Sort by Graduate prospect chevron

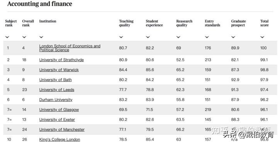(x=233, y=37)
